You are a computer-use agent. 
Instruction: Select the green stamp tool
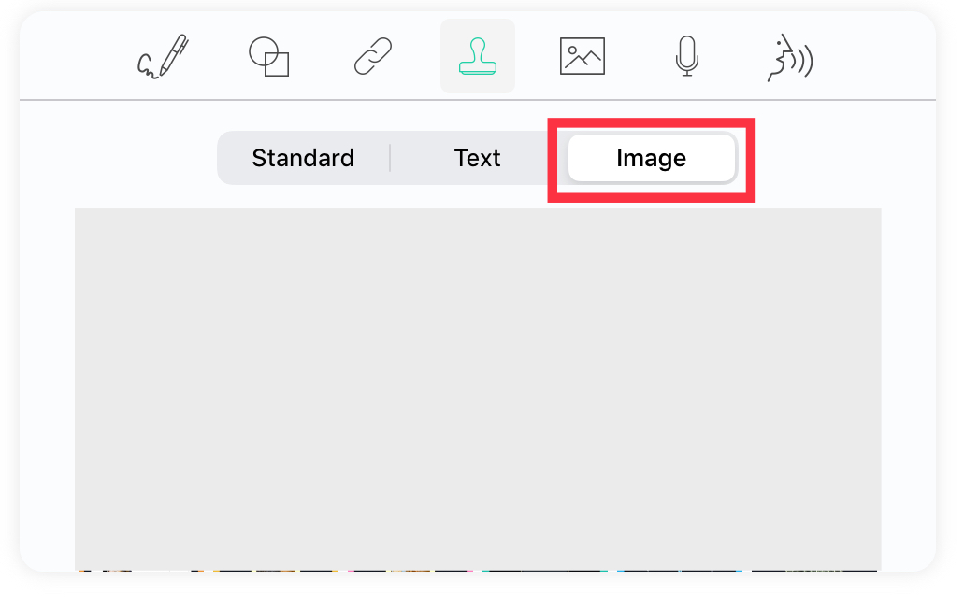pyautogui.click(x=478, y=56)
